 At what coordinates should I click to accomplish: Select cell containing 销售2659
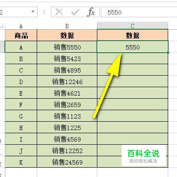[x=67, y=104]
